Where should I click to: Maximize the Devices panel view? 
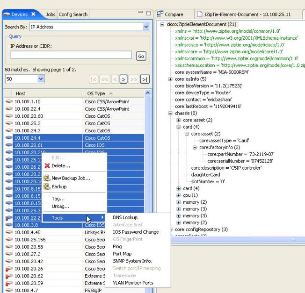click(148, 13)
